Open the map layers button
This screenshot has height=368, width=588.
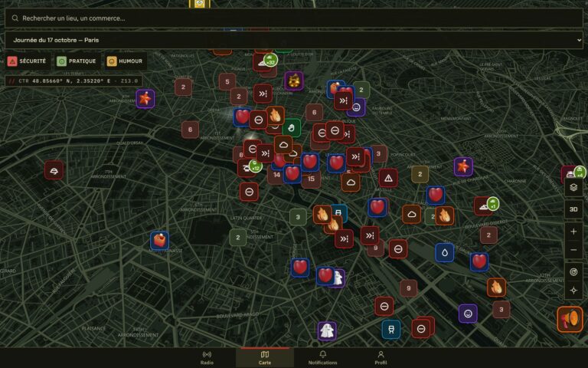(573, 187)
